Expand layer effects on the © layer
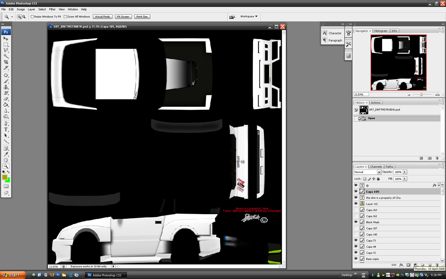The image size is (446, 279). click(439, 186)
